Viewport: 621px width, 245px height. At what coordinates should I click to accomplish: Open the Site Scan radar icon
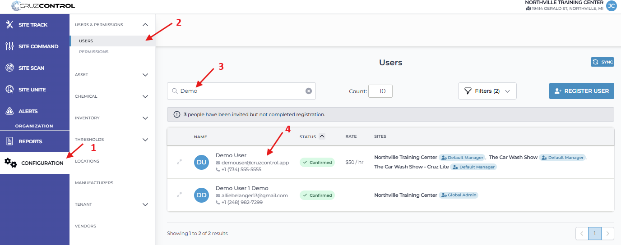coord(9,68)
